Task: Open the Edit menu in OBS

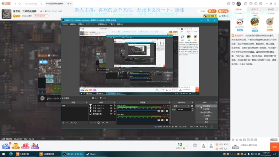Action: [73, 24]
